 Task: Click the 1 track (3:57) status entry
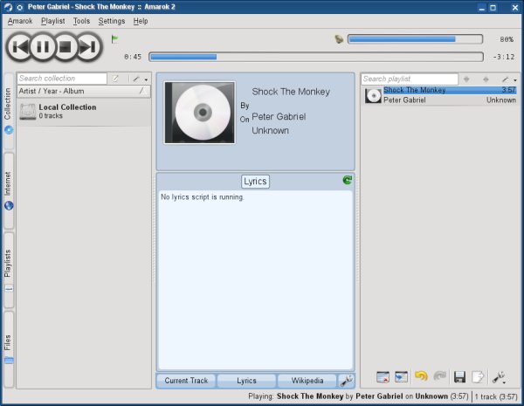point(495,396)
